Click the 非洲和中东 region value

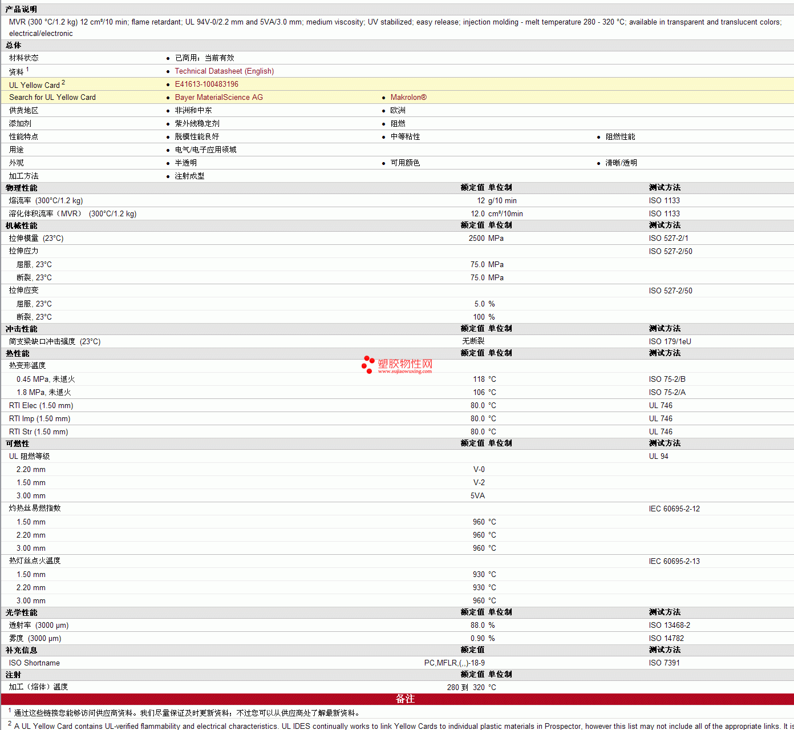coord(193,111)
